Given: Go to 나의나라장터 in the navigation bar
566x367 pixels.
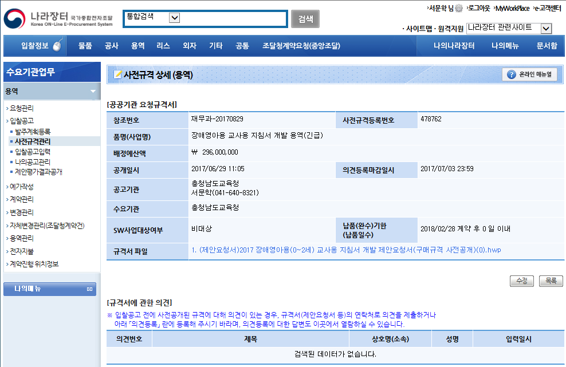Looking at the screenshot, I should (x=454, y=46).
